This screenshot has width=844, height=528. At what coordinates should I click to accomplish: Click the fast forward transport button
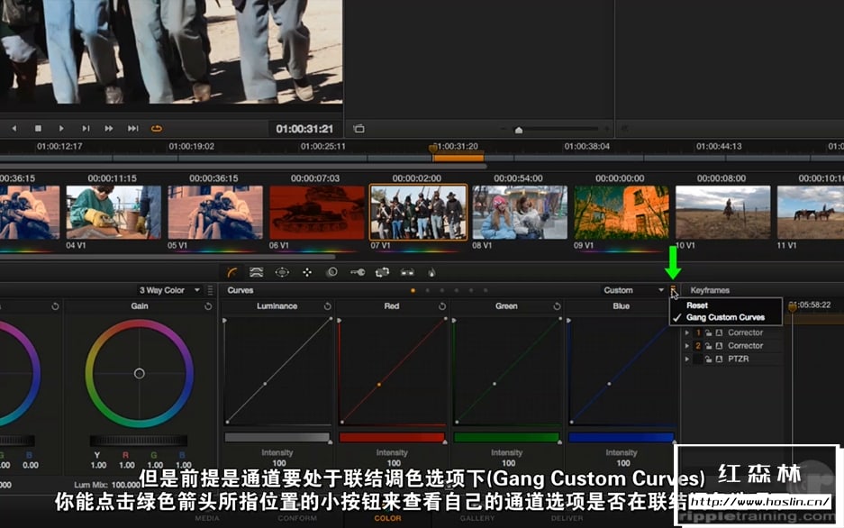(x=109, y=129)
